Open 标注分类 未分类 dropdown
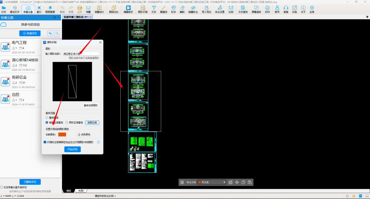 212,182
